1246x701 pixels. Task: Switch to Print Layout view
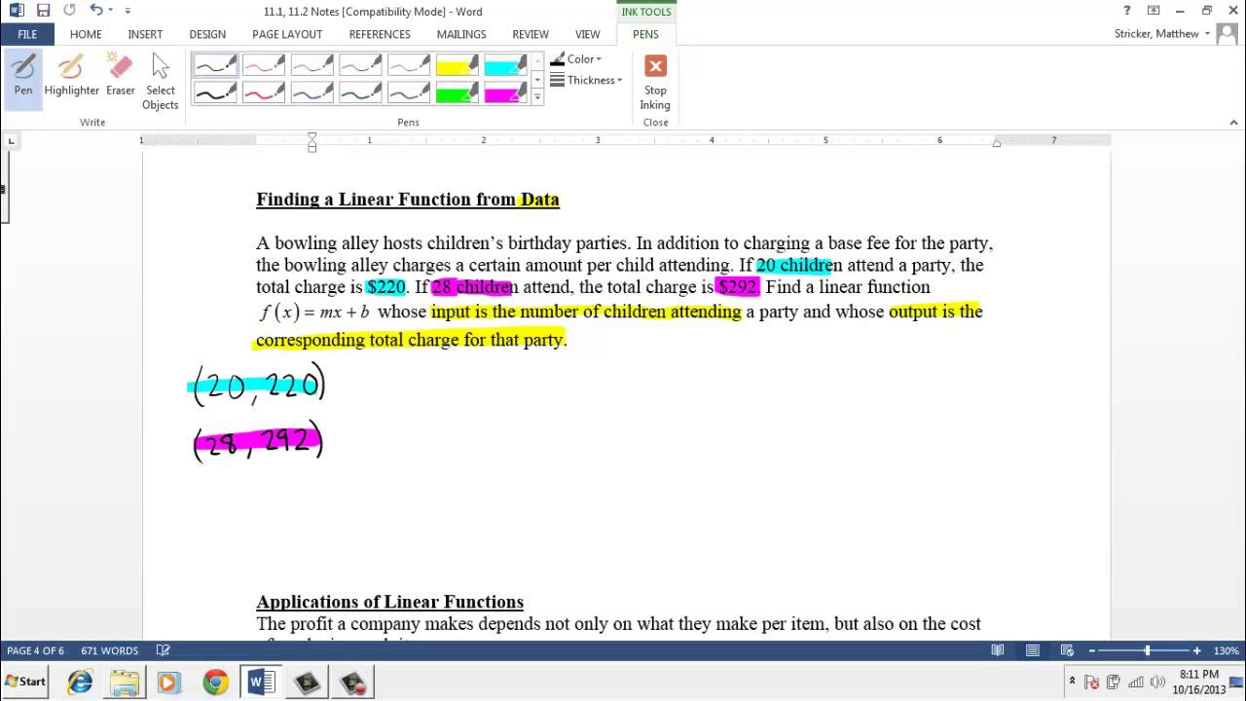click(1033, 650)
